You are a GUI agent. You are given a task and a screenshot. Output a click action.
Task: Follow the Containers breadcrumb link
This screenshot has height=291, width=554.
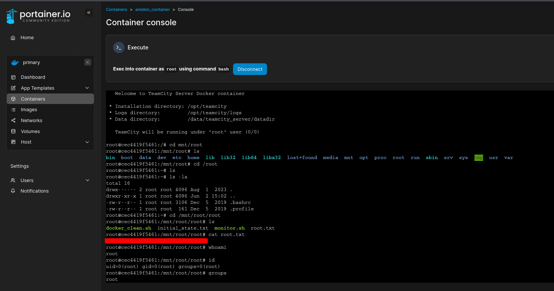click(117, 9)
